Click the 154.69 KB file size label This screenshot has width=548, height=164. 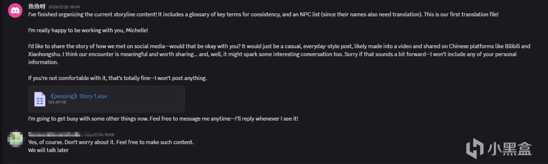coord(57,102)
